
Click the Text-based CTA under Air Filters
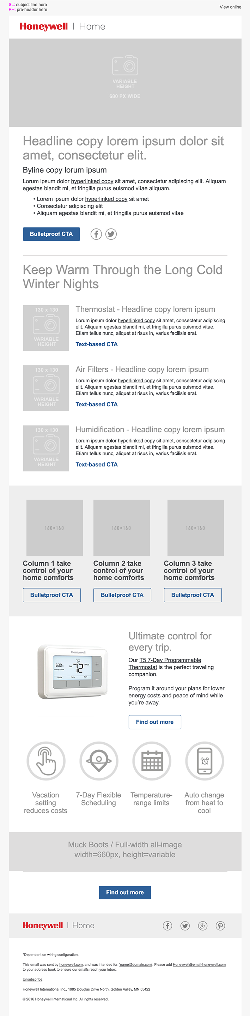97,404
